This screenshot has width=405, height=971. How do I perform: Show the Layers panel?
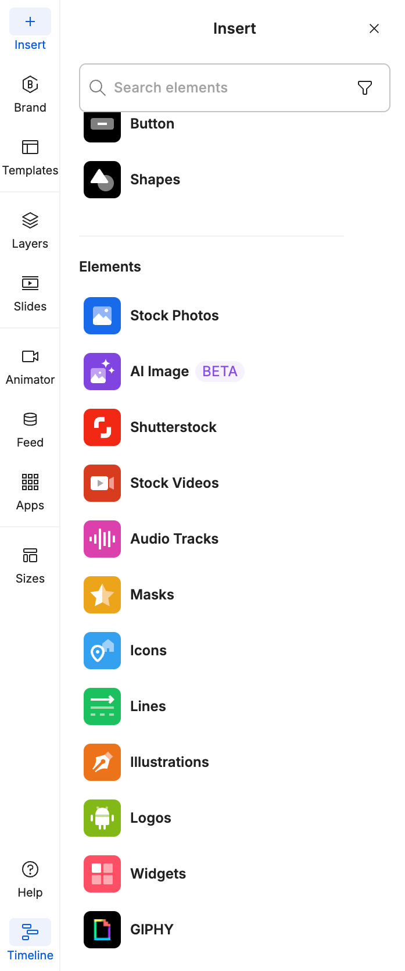(30, 231)
